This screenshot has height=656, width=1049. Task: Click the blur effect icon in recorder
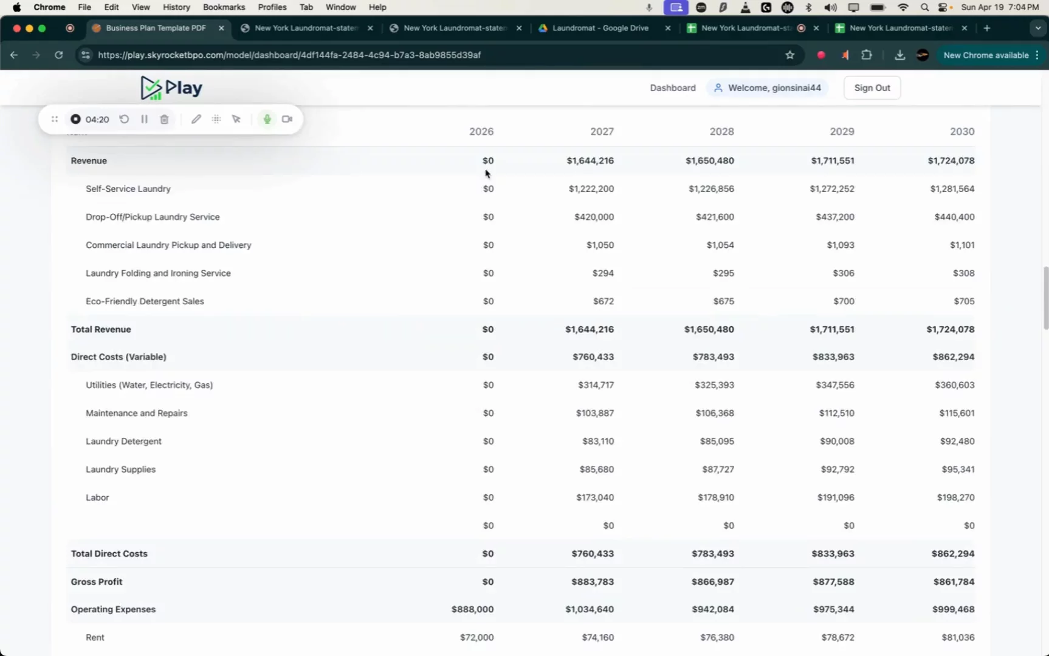(216, 119)
